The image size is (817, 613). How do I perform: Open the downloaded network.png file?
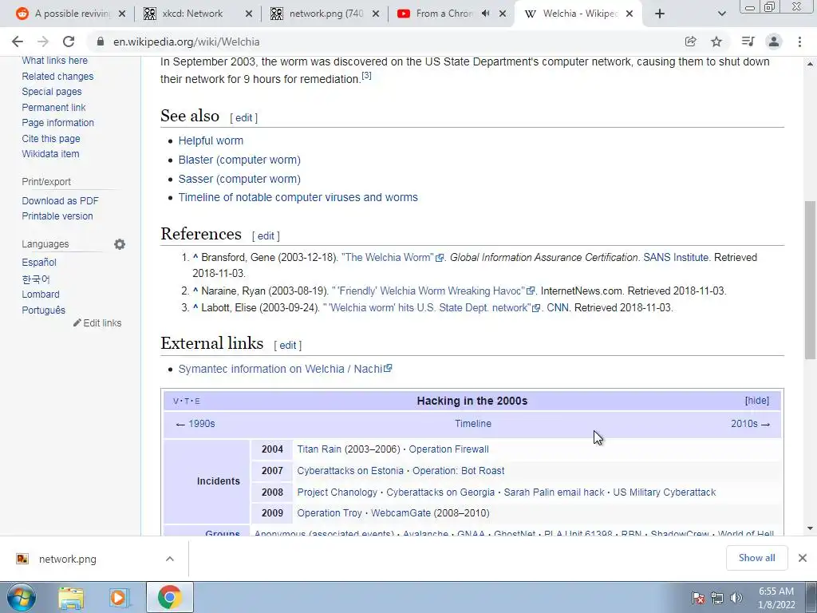(67, 559)
